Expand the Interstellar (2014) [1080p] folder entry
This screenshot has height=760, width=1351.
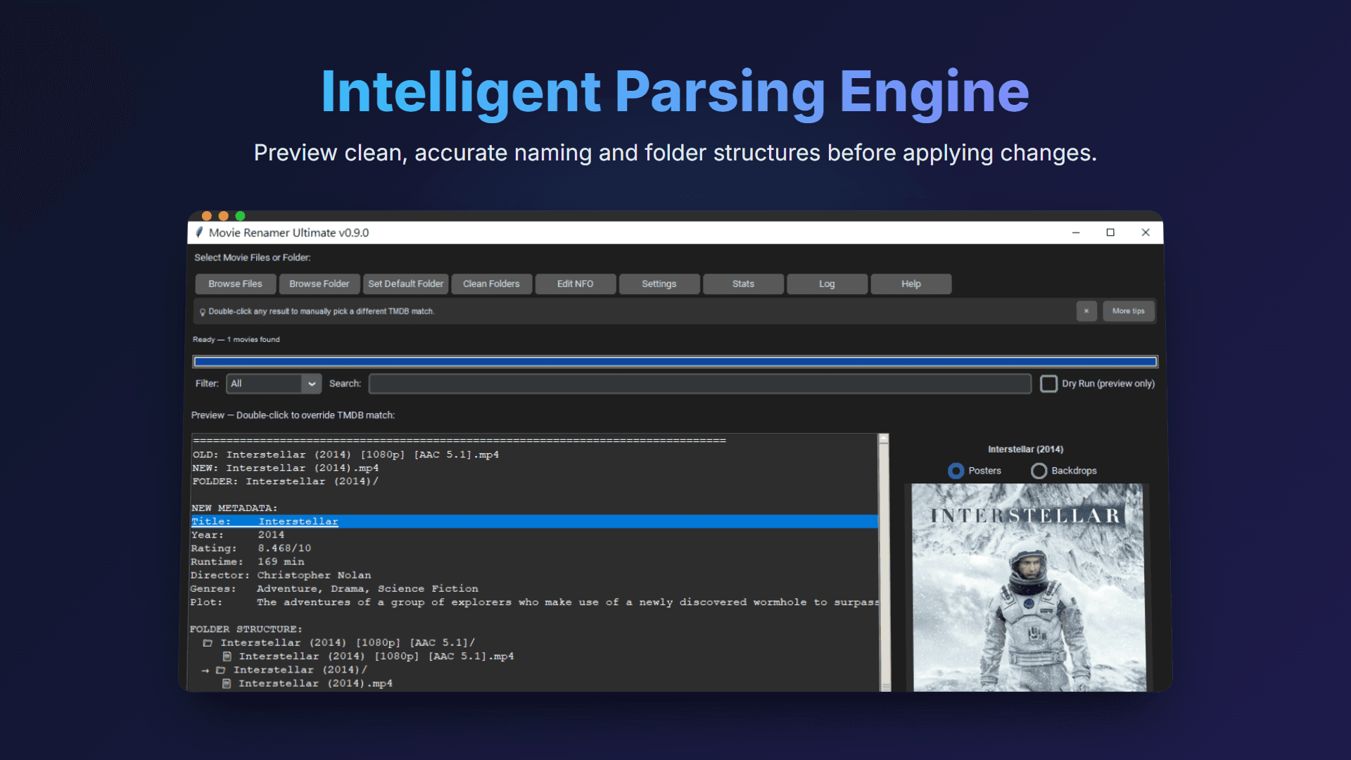pos(208,642)
